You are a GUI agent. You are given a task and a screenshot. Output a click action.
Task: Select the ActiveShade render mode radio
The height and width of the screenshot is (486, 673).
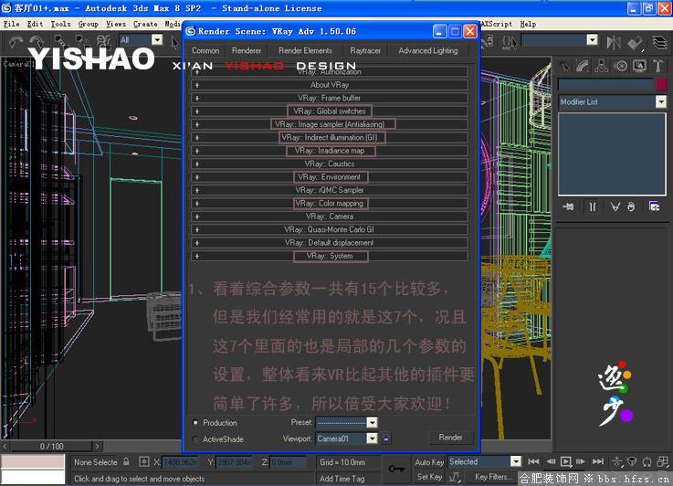tap(195, 438)
